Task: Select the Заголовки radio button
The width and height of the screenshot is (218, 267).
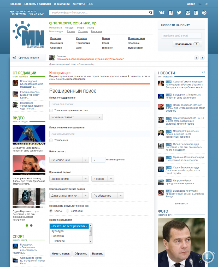Action: tap(68, 211)
